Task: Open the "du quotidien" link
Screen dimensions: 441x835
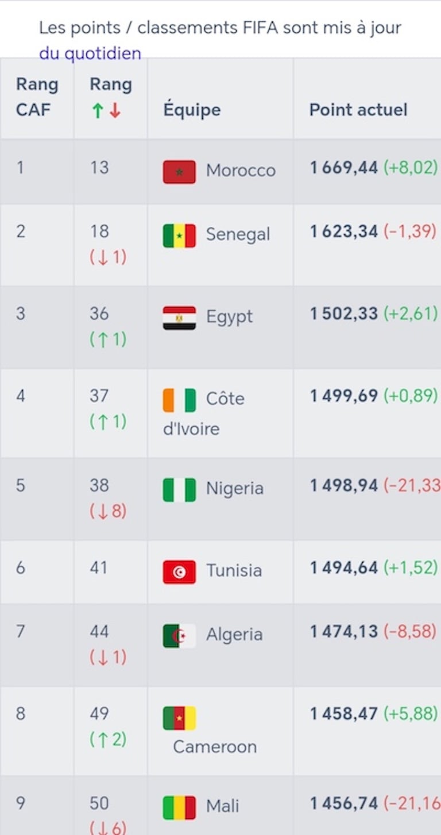Action: coord(90,53)
